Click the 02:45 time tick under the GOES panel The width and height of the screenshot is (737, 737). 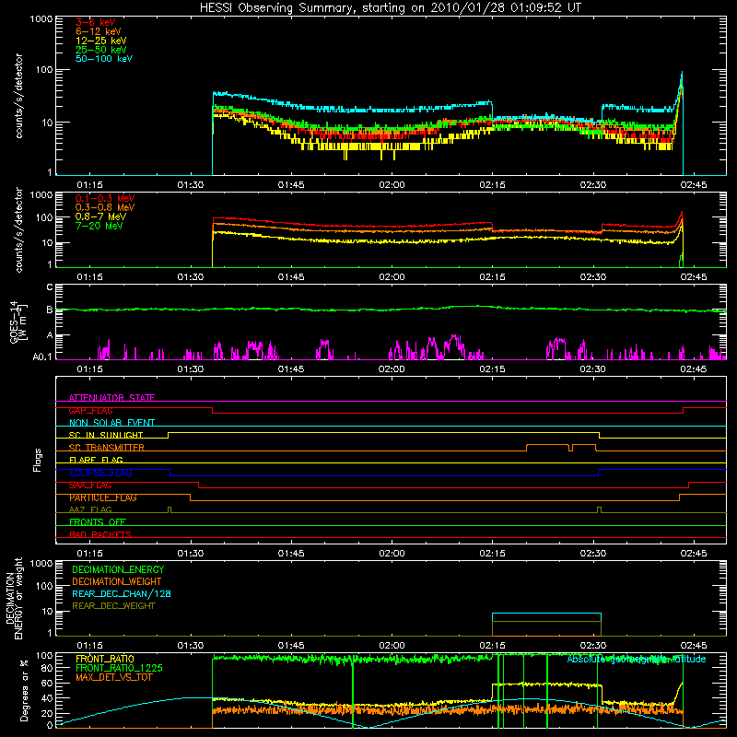point(694,369)
